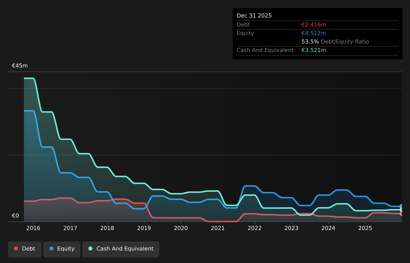Click the 2018 x-axis label
This screenshot has width=410, height=263.
point(107,228)
